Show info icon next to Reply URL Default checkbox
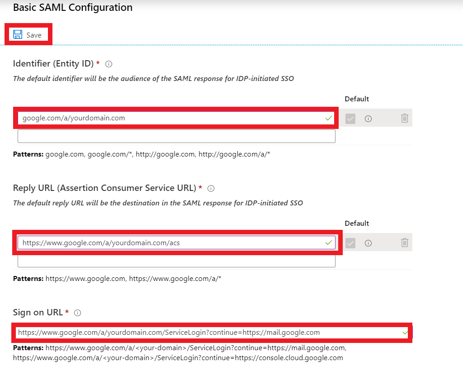463x371 pixels. point(368,243)
